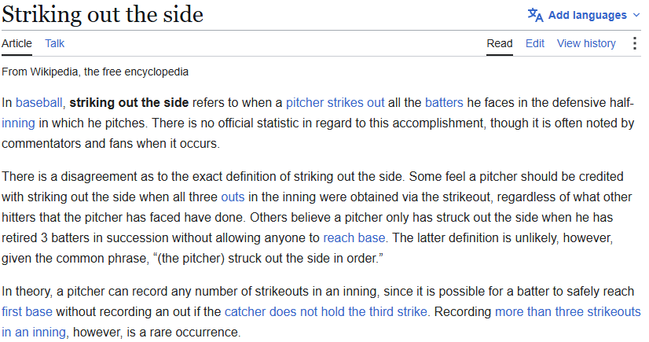Open the pitcher link
The height and width of the screenshot is (342, 649).
(305, 103)
